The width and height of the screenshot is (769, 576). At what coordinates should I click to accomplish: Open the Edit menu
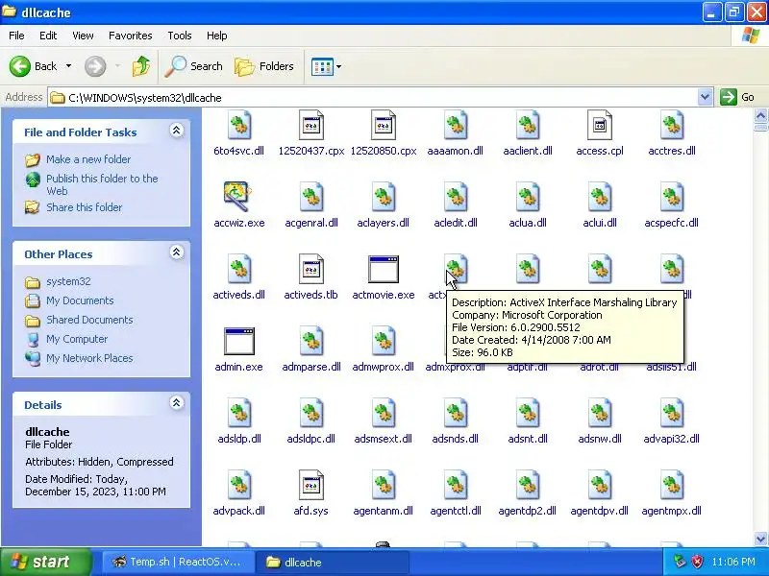click(48, 36)
